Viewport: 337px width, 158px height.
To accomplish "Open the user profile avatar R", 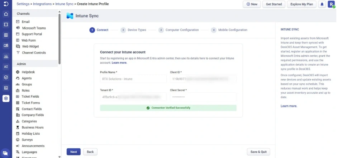I will (x=331, y=4).
